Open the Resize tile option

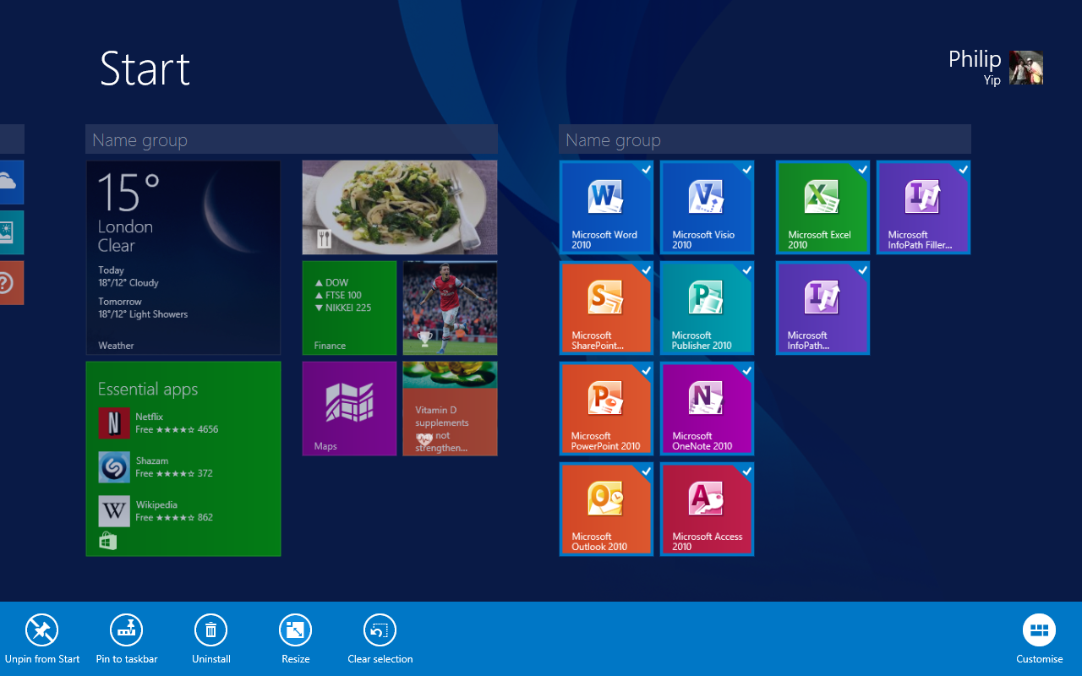pyautogui.click(x=296, y=630)
